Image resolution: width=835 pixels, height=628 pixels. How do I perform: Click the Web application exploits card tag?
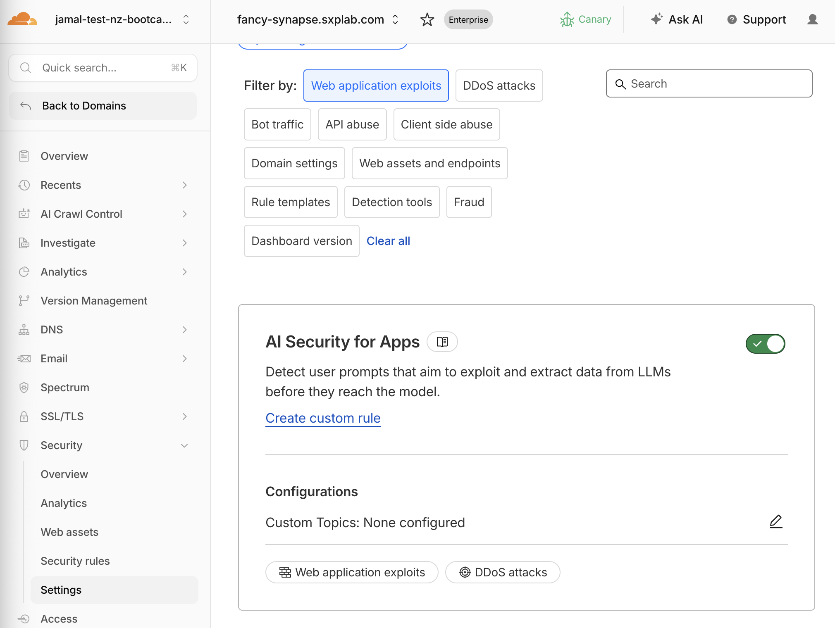coord(352,572)
